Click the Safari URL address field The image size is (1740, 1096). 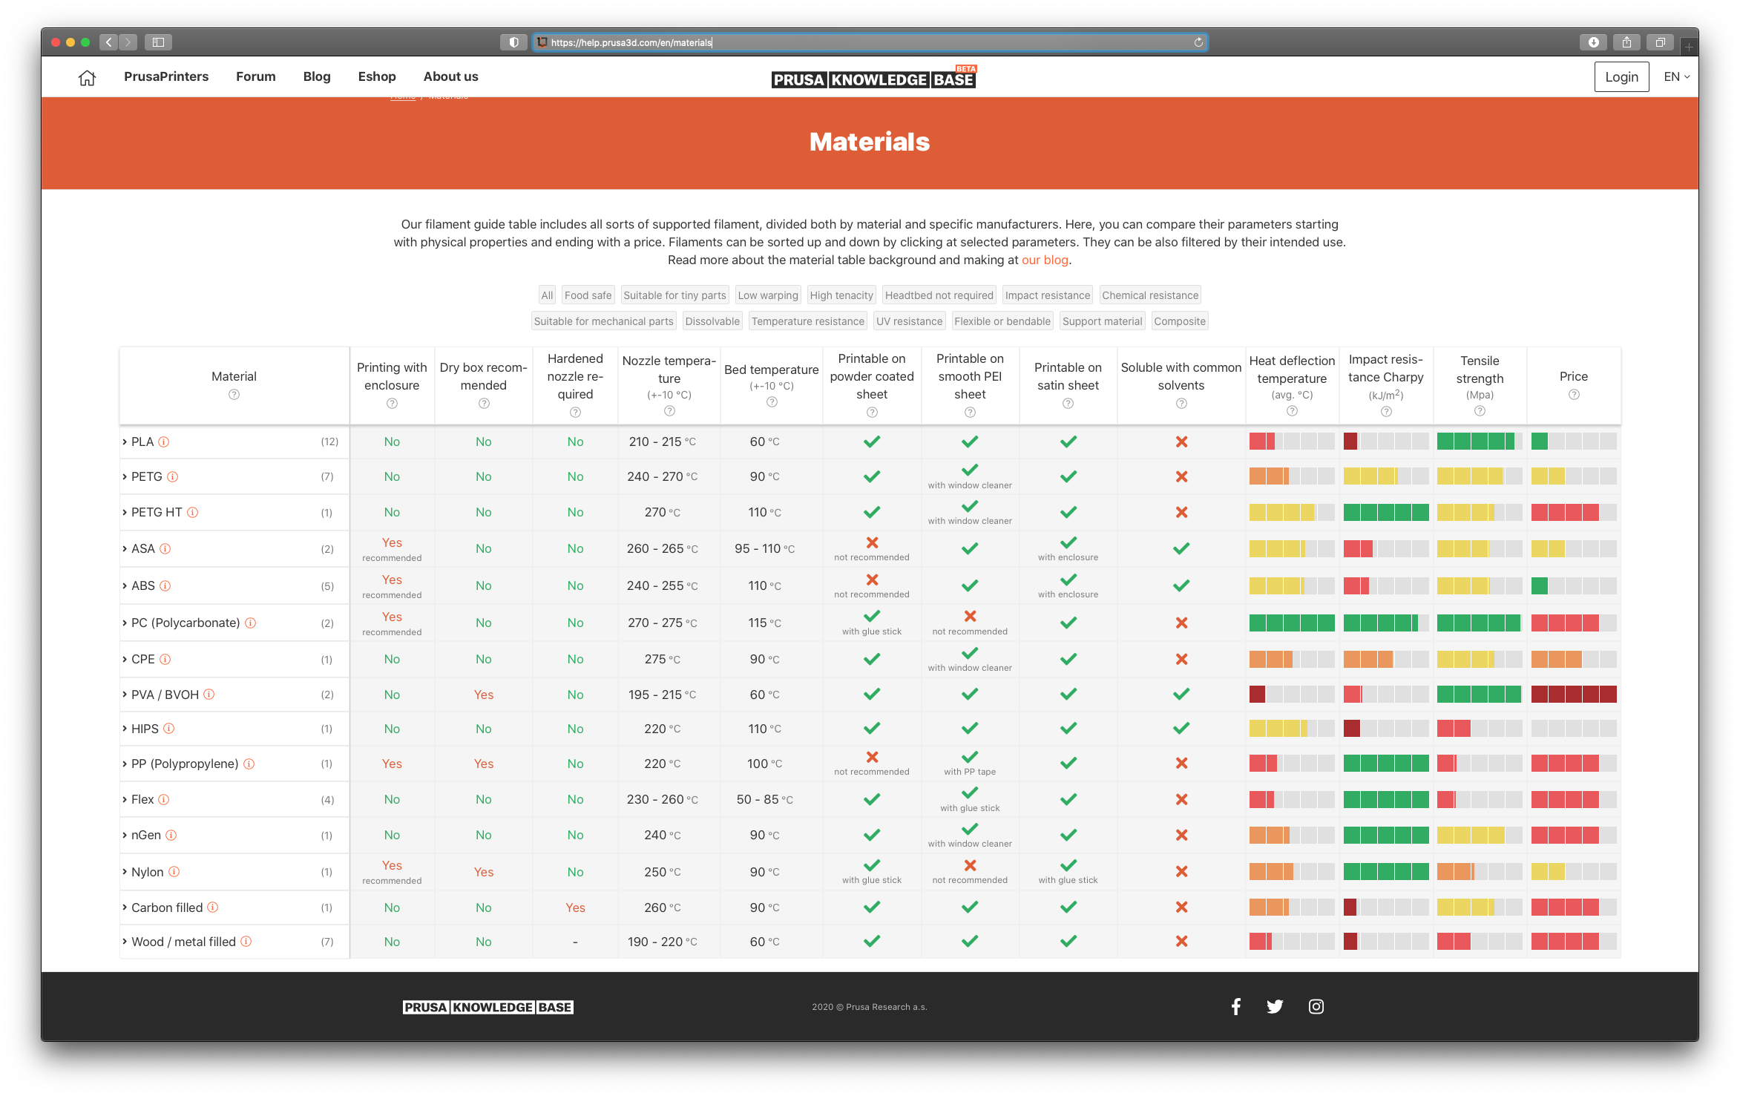pyautogui.click(x=870, y=42)
